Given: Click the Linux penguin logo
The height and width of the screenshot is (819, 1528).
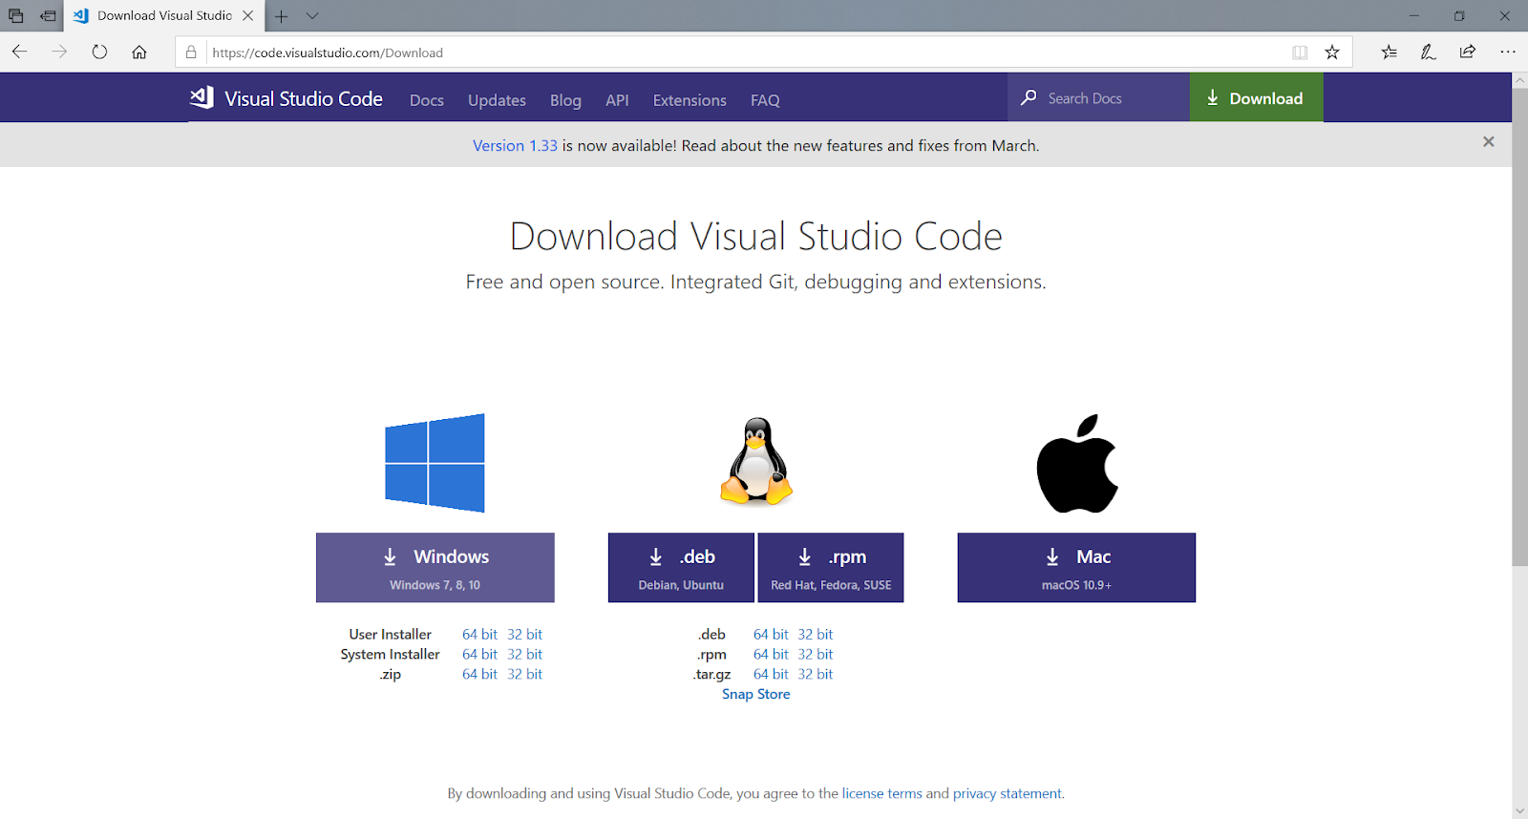Looking at the screenshot, I should [x=756, y=461].
